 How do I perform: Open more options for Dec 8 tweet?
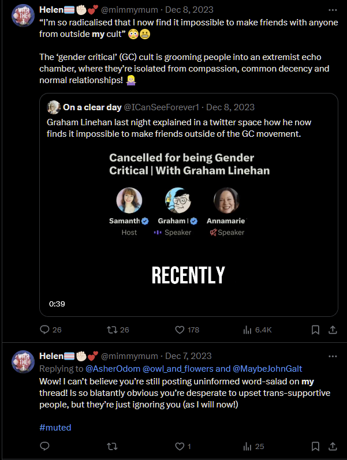click(x=333, y=10)
